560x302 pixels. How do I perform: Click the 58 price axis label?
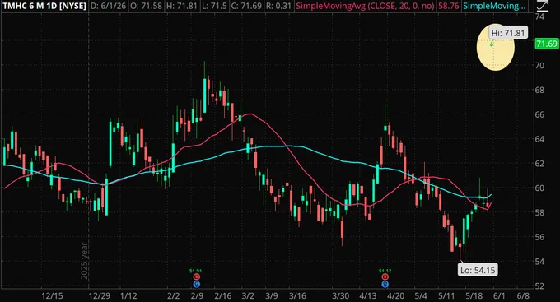[x=539, y=212]
